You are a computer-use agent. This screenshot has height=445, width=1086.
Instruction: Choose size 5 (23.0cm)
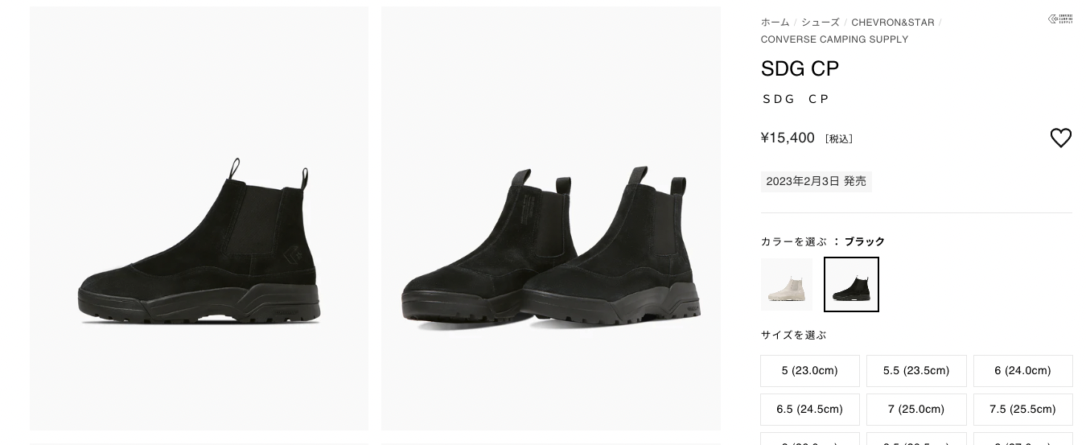(810, 371)
